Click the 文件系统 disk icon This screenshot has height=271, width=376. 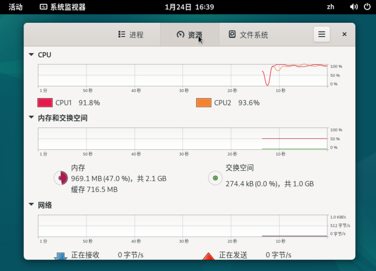point(232,34)
